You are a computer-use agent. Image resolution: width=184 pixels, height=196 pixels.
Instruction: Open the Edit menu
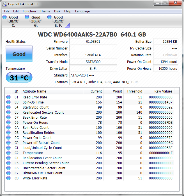[x=16, y=11]
